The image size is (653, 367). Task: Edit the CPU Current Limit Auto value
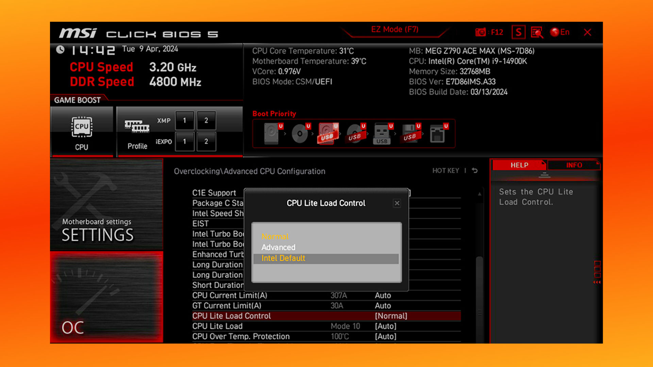coord(383,296)
